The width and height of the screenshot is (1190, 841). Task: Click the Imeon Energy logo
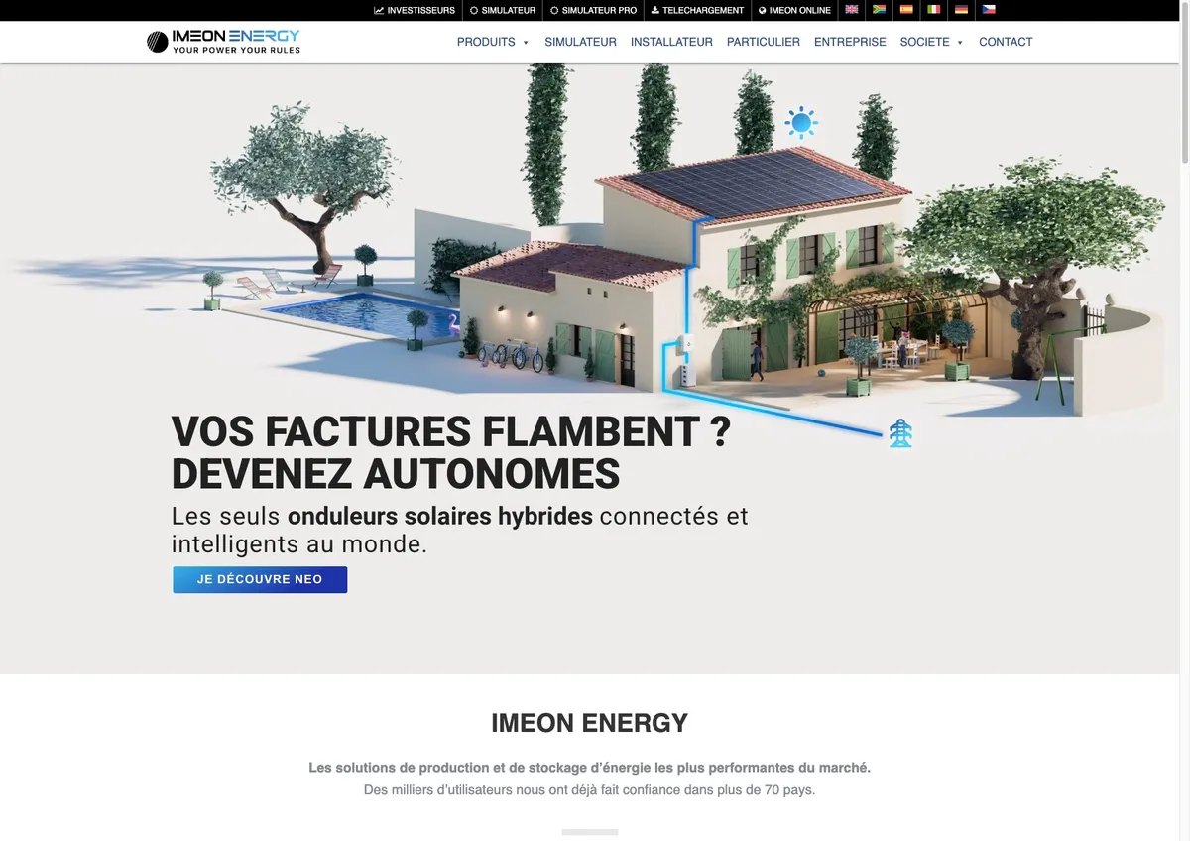click(223, 42)
